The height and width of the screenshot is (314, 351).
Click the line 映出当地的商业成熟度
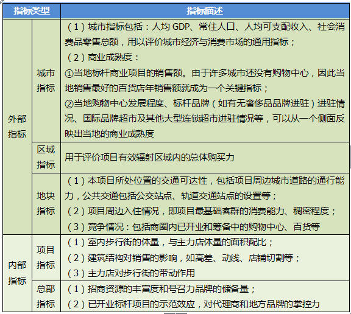(x=110, y=134)
